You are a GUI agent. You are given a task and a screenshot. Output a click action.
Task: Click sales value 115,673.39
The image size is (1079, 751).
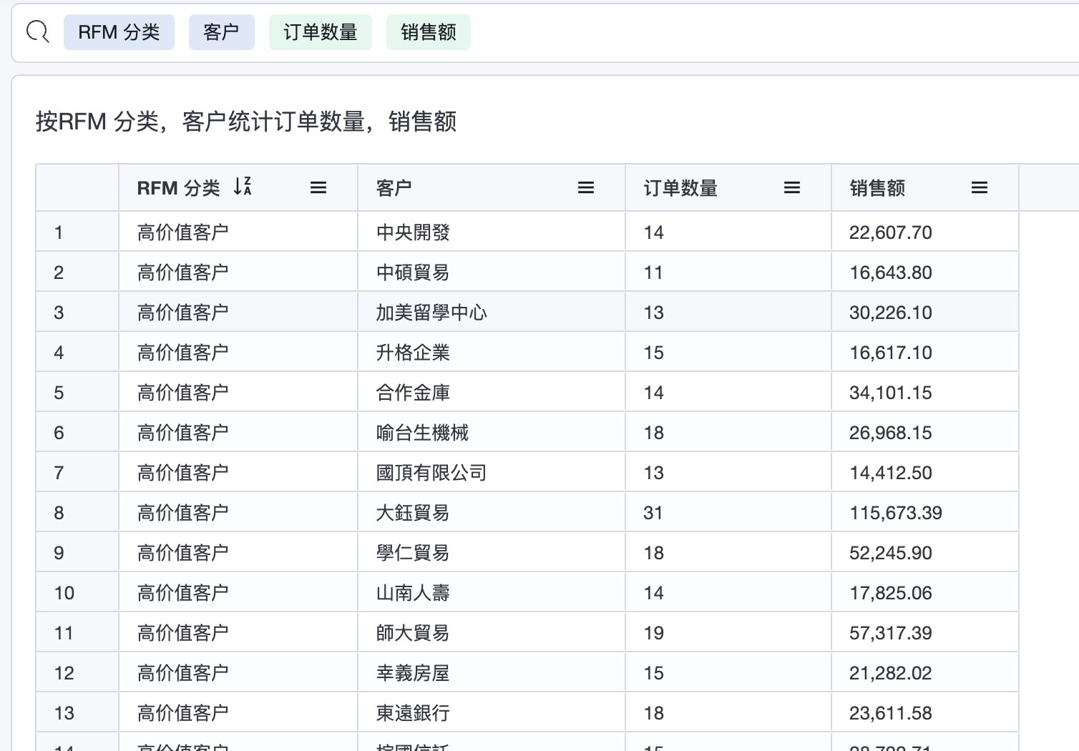tap(895, 513)
